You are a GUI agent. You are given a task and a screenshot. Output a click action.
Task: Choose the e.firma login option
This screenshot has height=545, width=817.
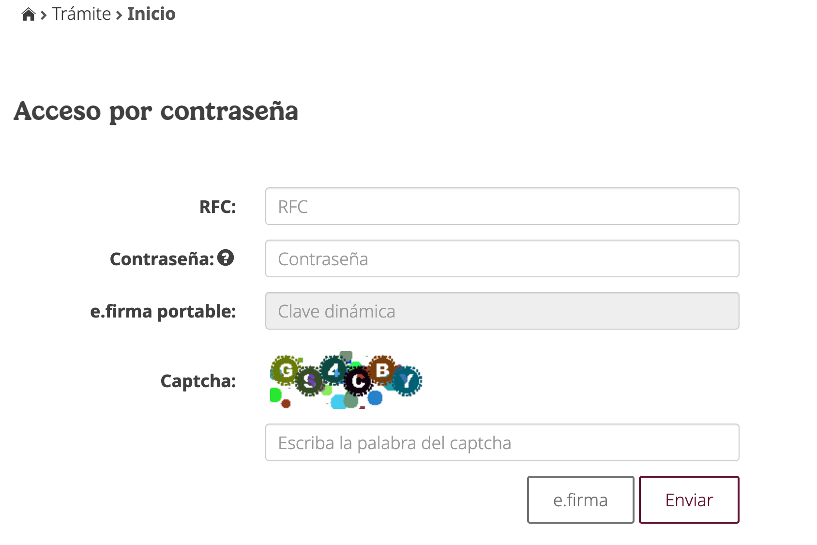click(580, 500)
